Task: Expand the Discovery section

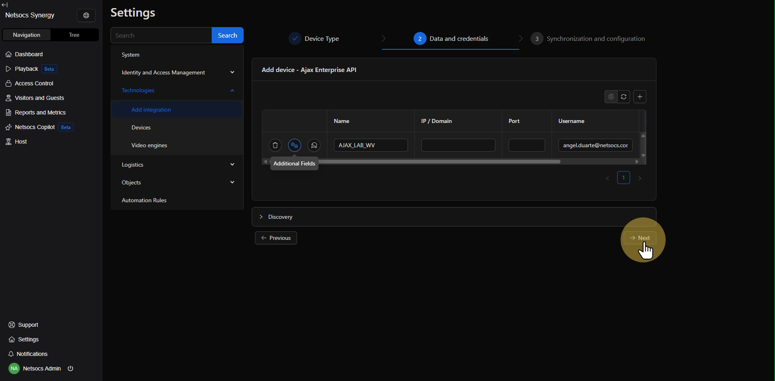Action: pyautogui.click(x=280, y=217)
